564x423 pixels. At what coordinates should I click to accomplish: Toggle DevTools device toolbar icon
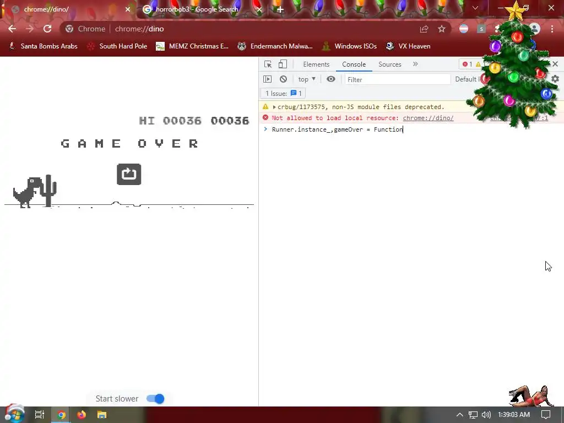[283, 64]
